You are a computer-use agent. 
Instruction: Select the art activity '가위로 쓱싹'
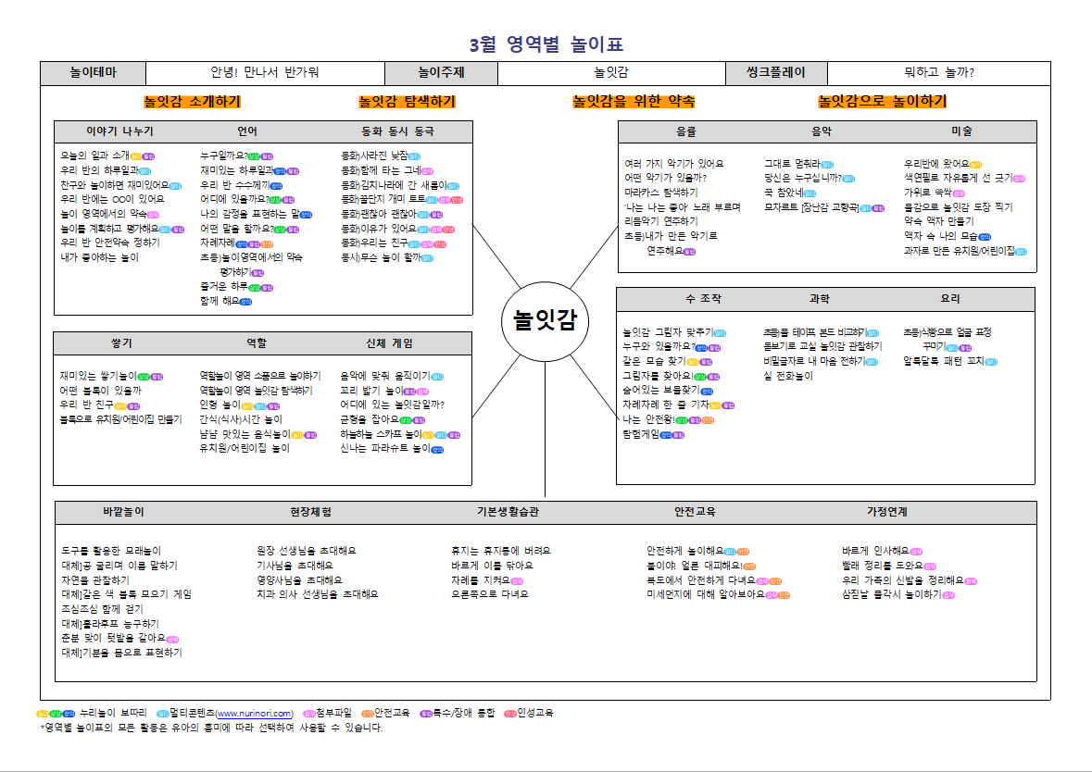(x=928, y=193)
